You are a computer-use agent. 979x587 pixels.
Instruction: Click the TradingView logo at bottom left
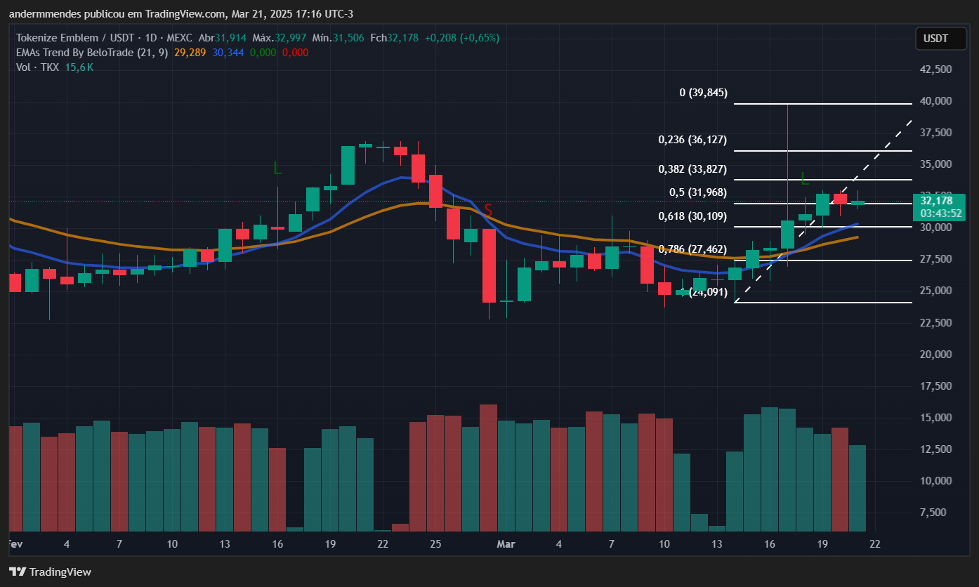(x=50, y=572)
